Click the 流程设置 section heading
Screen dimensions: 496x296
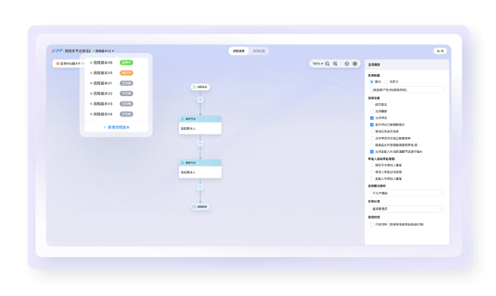pyautogui.click(x=374, y=98)
